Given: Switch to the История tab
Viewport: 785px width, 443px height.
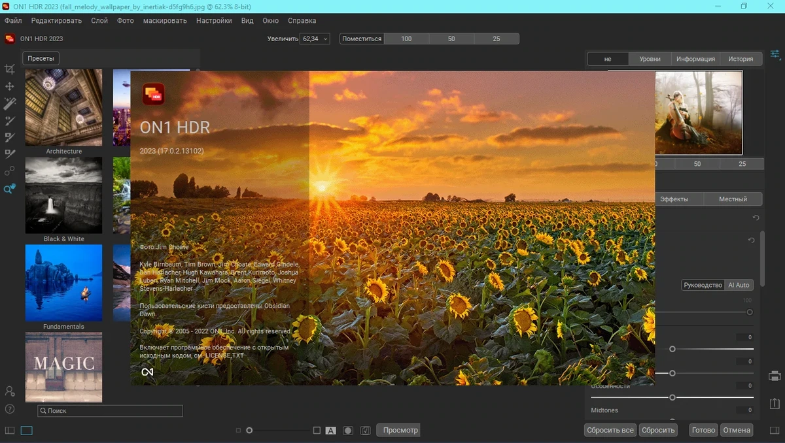Looking at the screenshot, I should click(741, 59).
